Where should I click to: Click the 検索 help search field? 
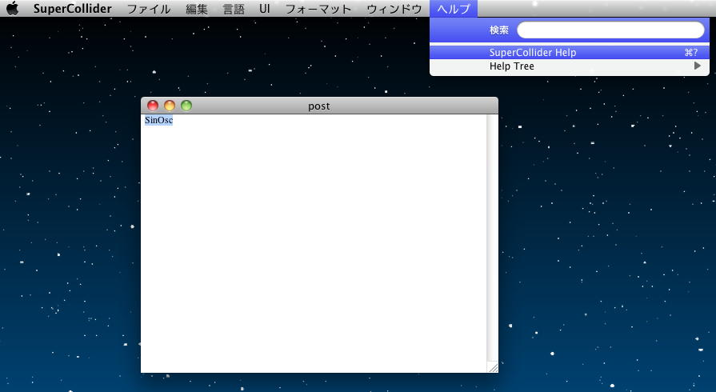[x=610, y=30]
